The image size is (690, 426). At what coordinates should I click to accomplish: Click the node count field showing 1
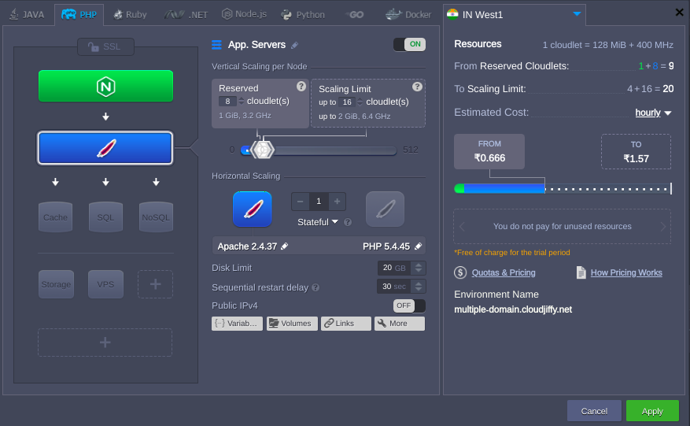(x=319, y=202)
